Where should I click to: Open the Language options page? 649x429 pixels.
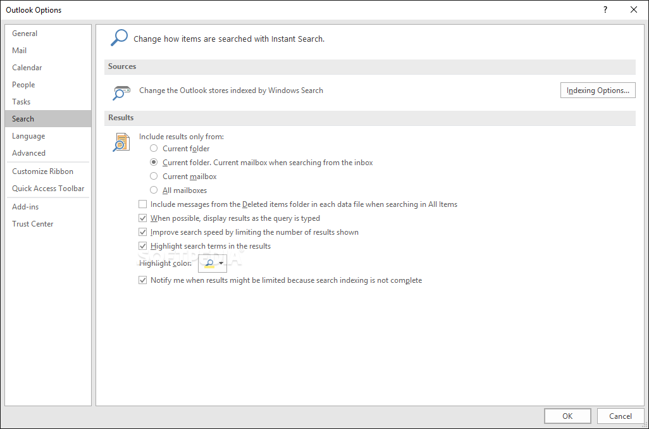coord(48,136)
